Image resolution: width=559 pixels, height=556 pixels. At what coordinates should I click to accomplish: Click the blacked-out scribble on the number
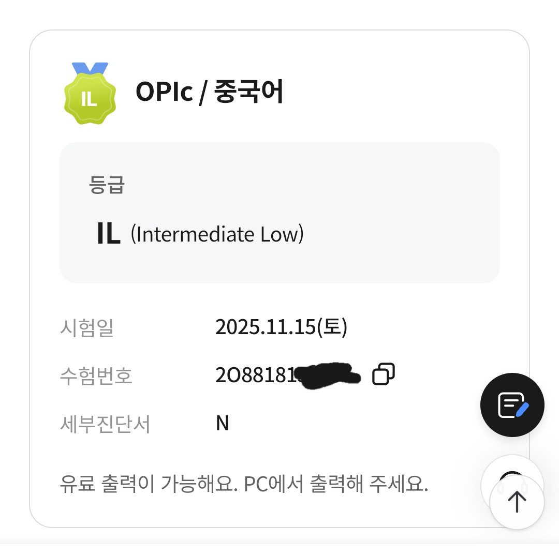[x=328, y=376]
